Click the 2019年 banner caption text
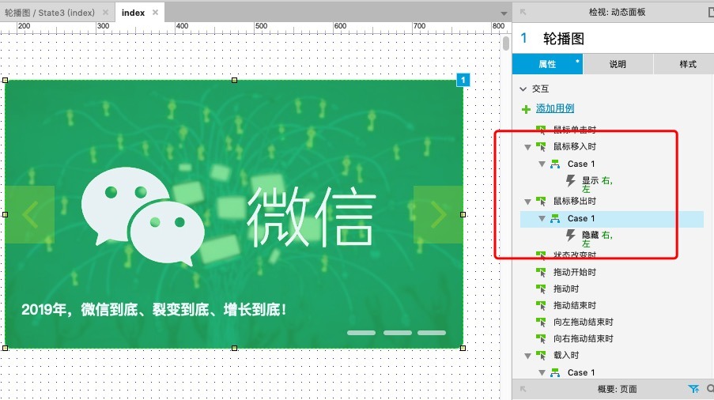Viewport: 714px width, 400px height. click(154, 310)
